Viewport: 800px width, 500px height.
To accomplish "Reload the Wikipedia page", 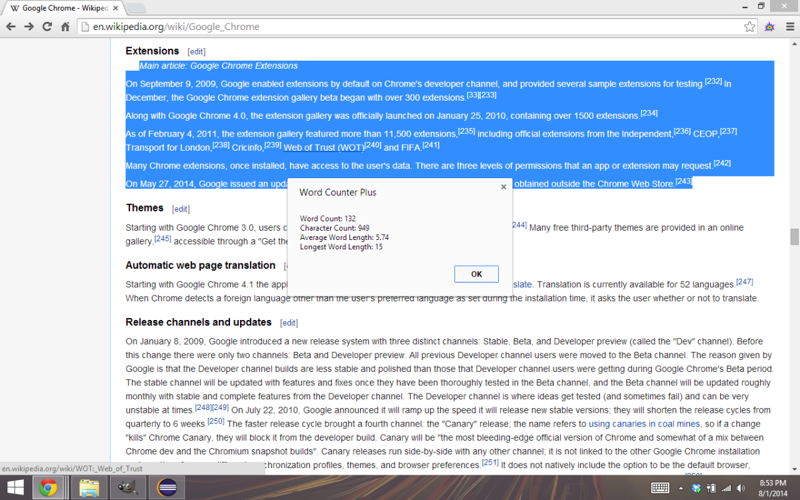I will pyautogui.click(x=47, y=27).
